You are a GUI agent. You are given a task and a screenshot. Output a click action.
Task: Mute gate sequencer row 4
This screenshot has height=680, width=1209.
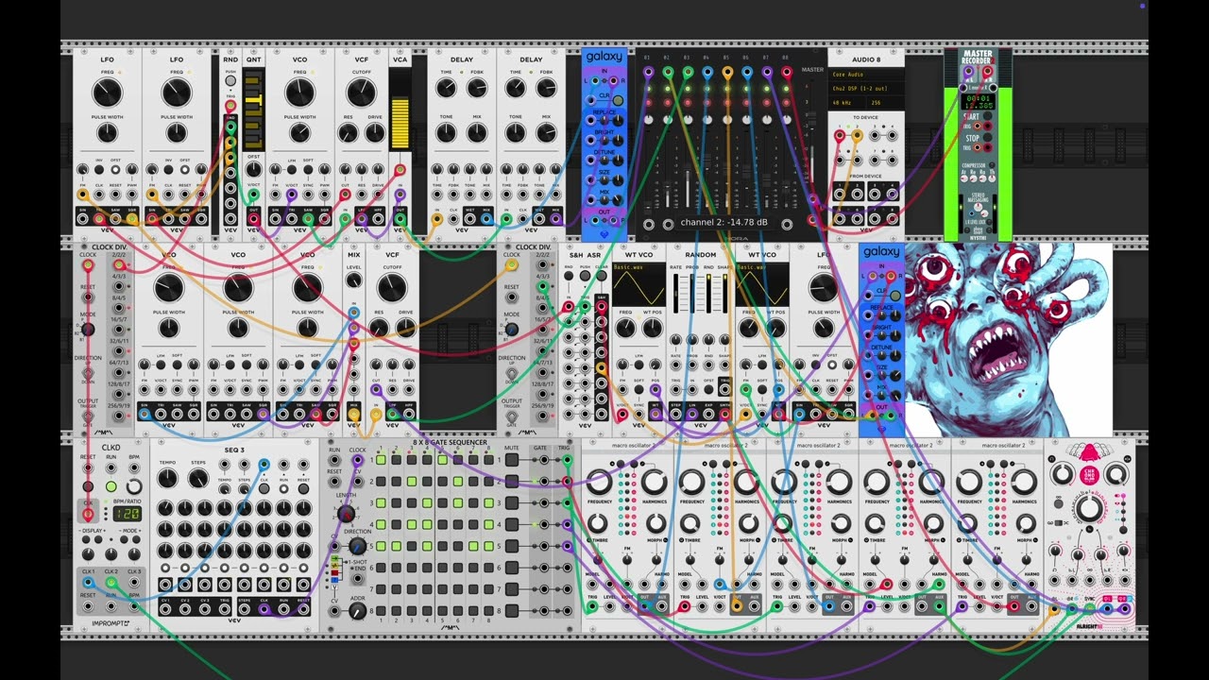click(511, 525)
